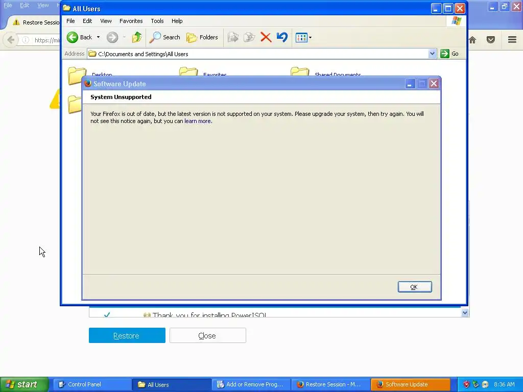The width and height of the screenshot is (523, 392).
Task: Click OK in Software Update dialog
Action: (x=415, y=287)
